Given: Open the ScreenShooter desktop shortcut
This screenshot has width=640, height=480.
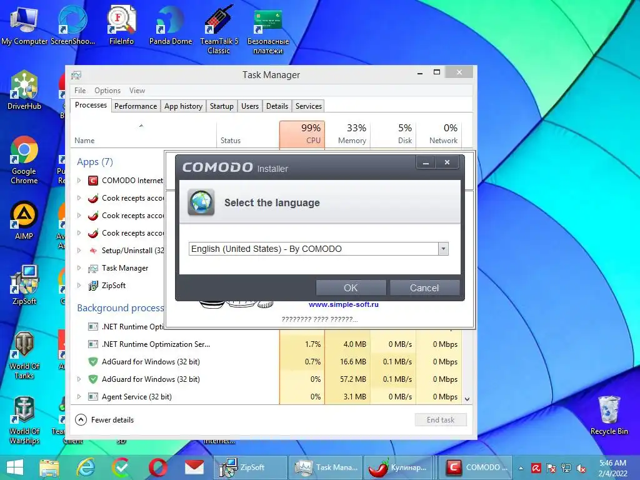Looking at the screenshot, I should click(x=72, y=24).
